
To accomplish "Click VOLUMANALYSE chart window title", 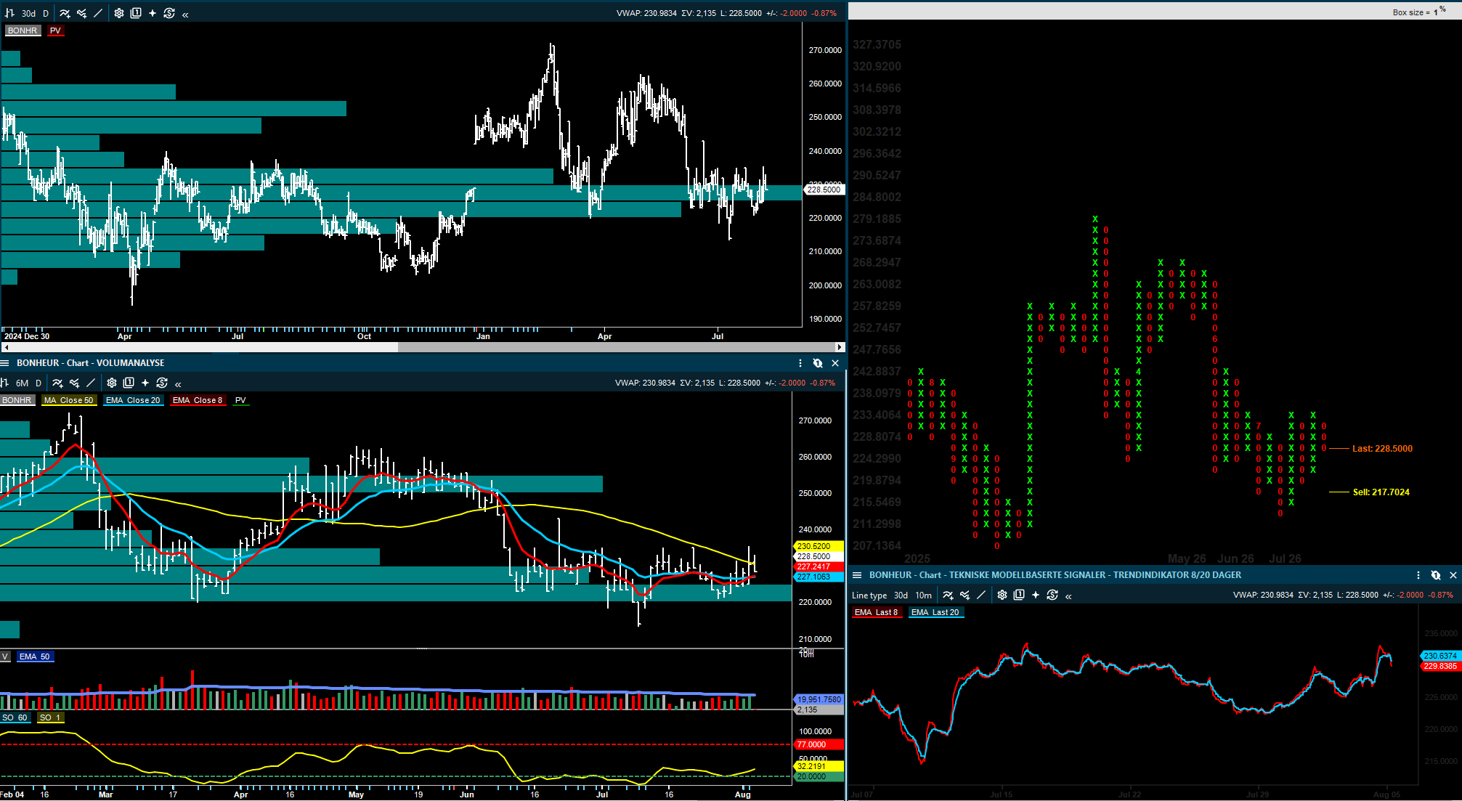I will (x=91, y=363).
